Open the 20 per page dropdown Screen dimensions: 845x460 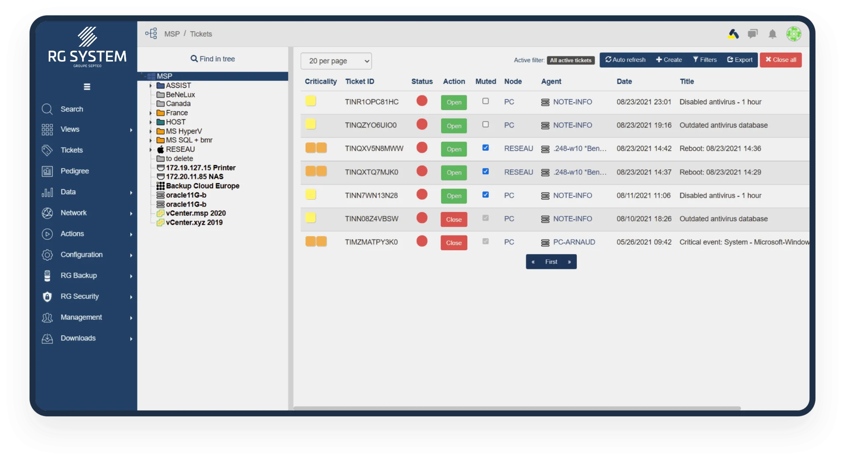(x=336, y=61)
